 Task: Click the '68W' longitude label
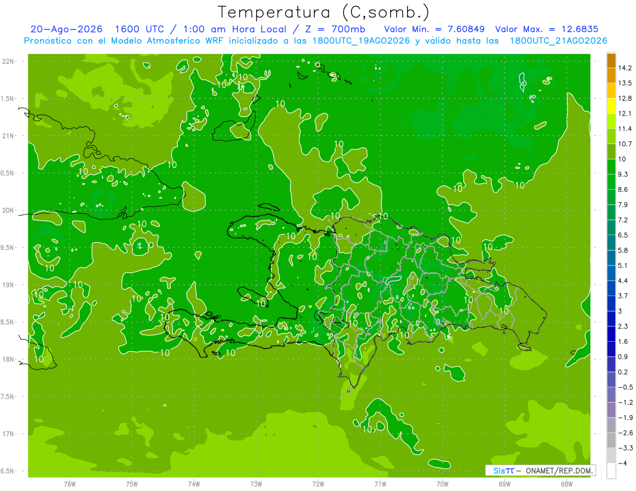[x=566, y=484]
